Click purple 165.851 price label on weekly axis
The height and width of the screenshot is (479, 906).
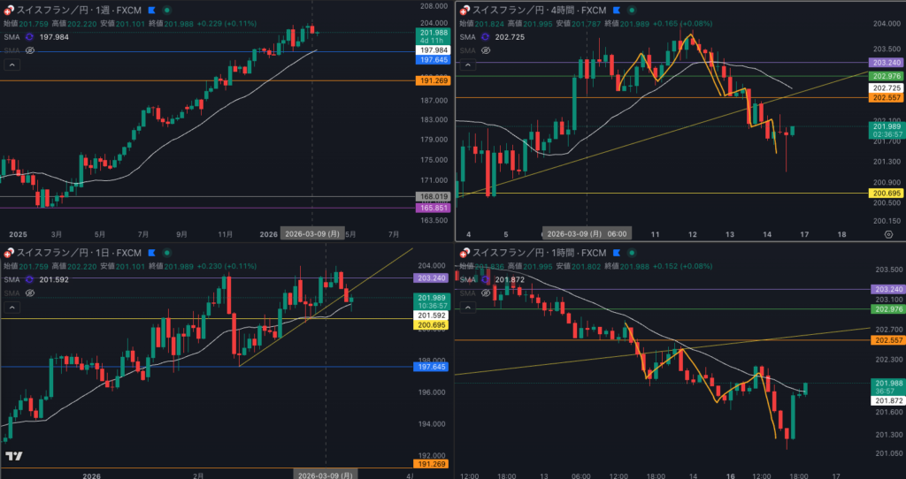432,208
